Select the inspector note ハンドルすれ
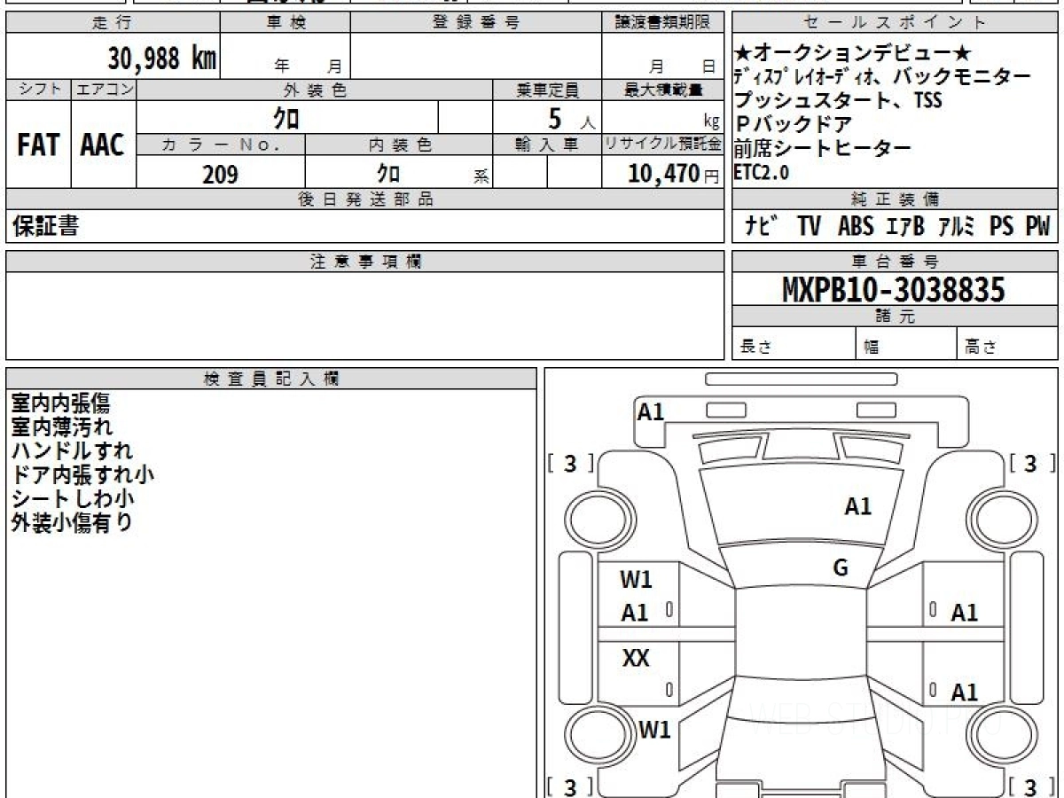This screenshot has width=1064, height=798. coord(72,451)
